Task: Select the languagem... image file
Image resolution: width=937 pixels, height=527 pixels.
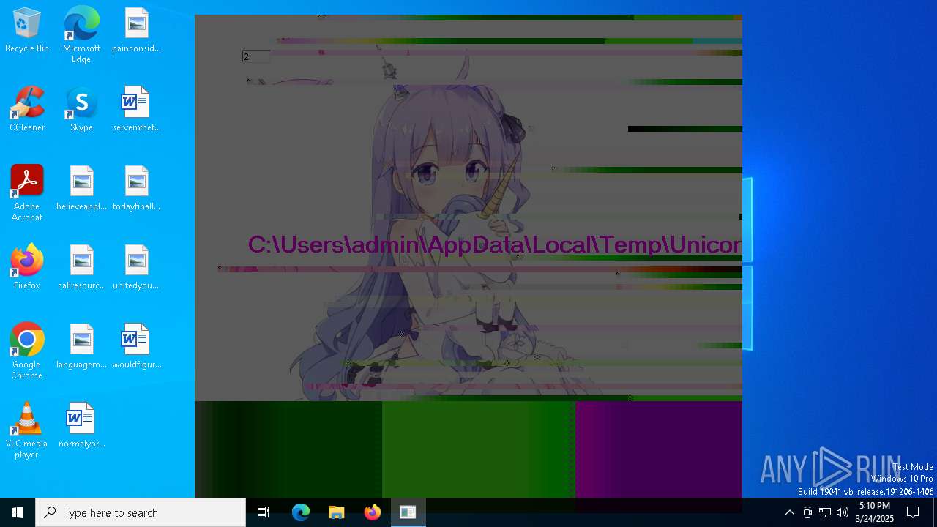Action: click(81, 347)
